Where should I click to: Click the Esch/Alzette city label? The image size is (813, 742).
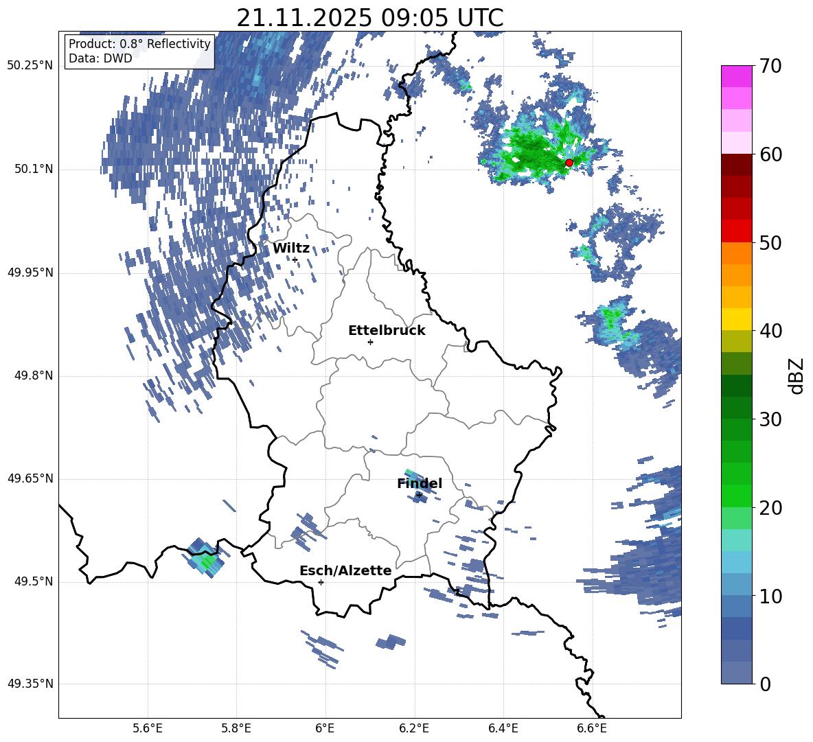(x=345, y=570)
